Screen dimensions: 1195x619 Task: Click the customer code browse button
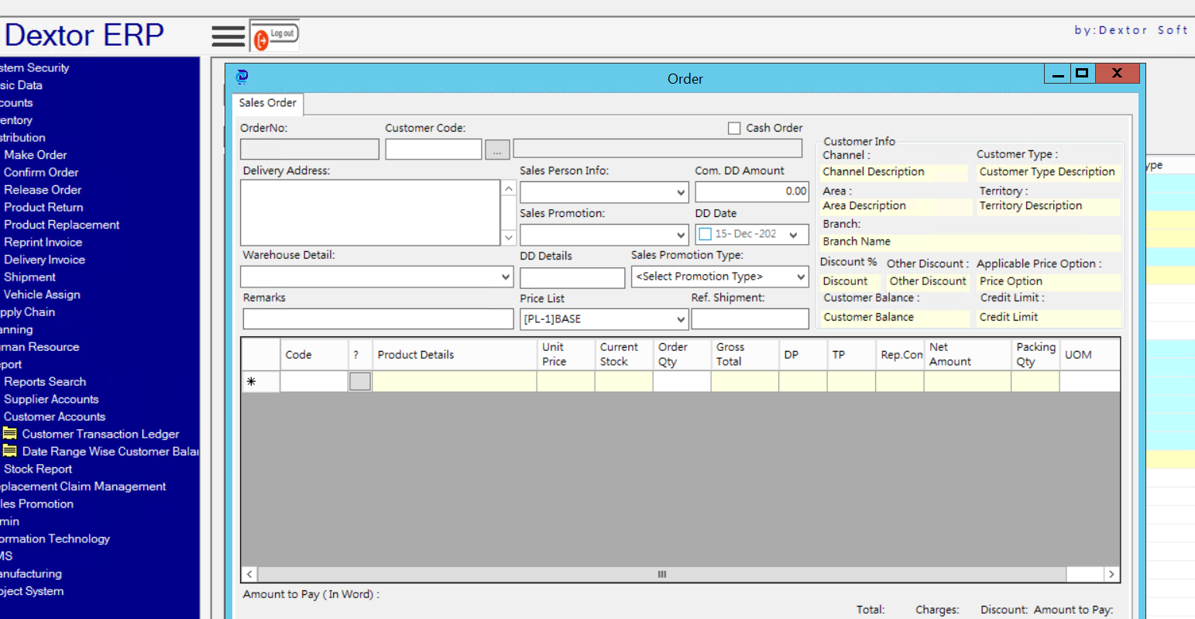tap(497, 150)
